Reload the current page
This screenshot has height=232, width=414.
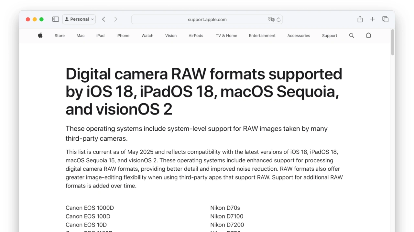(278, 19)
